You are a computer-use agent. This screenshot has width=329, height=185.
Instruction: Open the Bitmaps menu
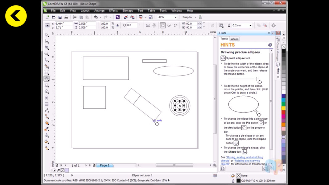128,10
